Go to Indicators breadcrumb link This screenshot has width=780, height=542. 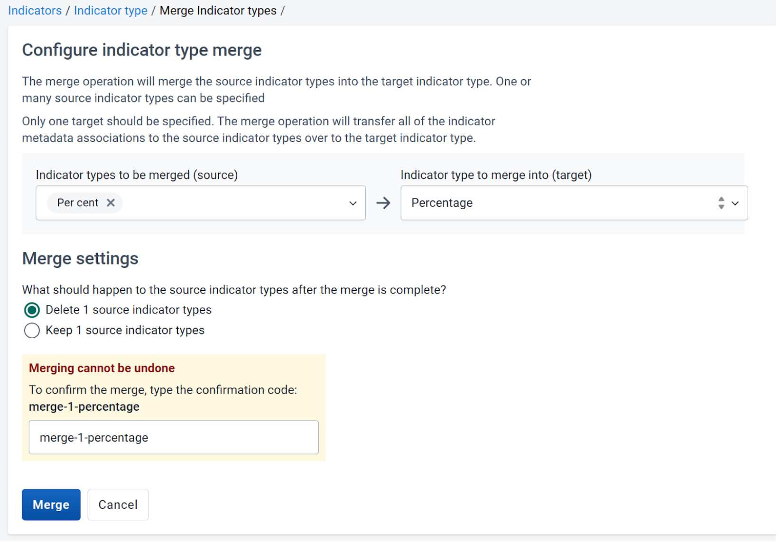[35, 10]
